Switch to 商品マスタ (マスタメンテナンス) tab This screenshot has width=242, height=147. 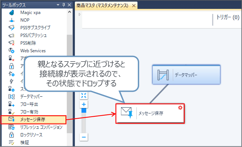103,5
